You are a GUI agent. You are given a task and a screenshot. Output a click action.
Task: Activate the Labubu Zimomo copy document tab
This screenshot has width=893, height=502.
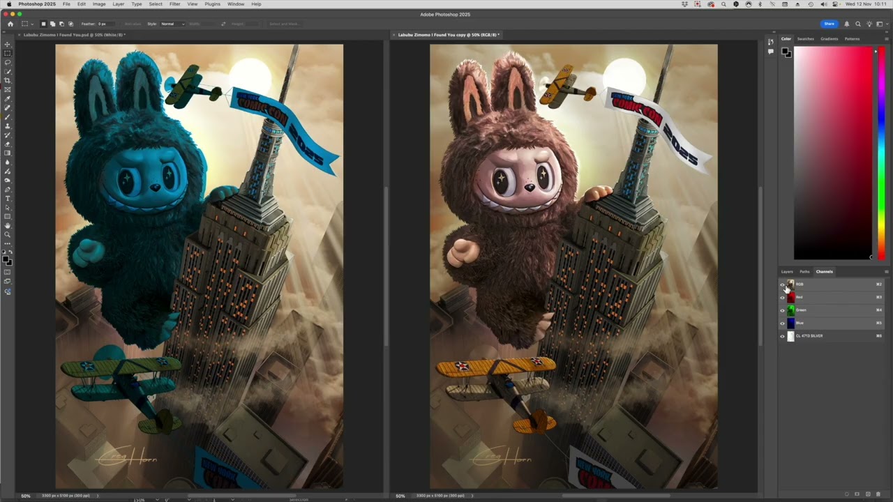click(x=448, y=35)
